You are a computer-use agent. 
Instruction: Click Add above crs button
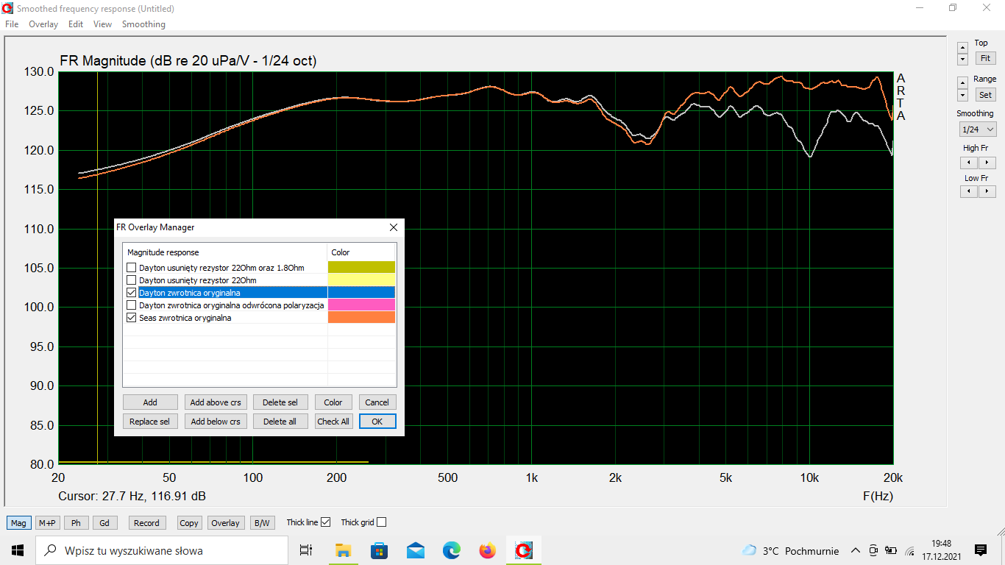coord(216,402)
